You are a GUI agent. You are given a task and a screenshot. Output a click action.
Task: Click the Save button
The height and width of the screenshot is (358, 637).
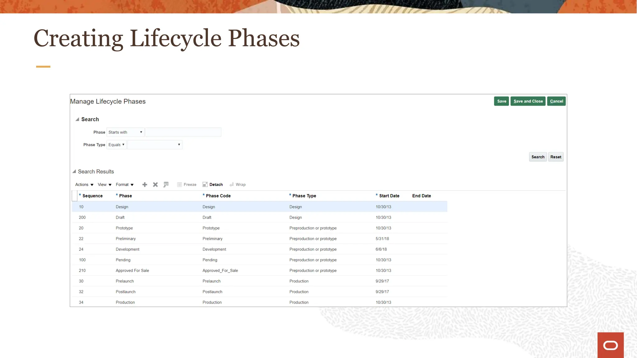pyautogui.click(x=501, y=101)
